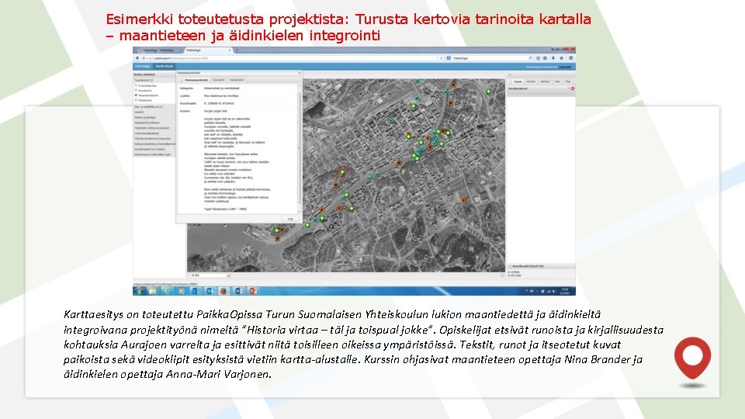Switch to Firefox in the taskbar

223,291
